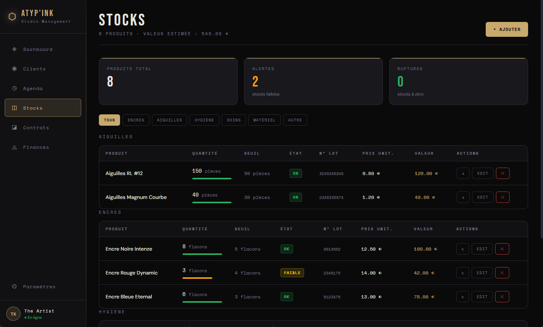The height and width of the screenshot is (327, 543).
Task: Click the ATYP'INK hexagon logo icon
Action: click(x=12, y=16)
